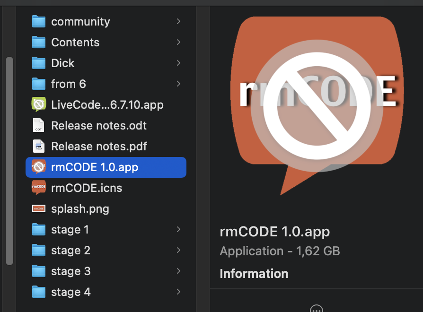Select the 'community' folder name

(80, 22)
